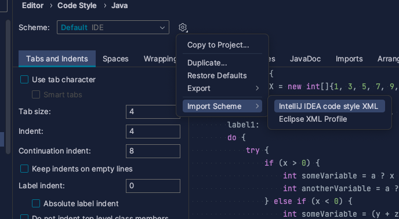Toggle Do not indent top level class members
This screenshot has width=399, height=219.
point(24,217)
